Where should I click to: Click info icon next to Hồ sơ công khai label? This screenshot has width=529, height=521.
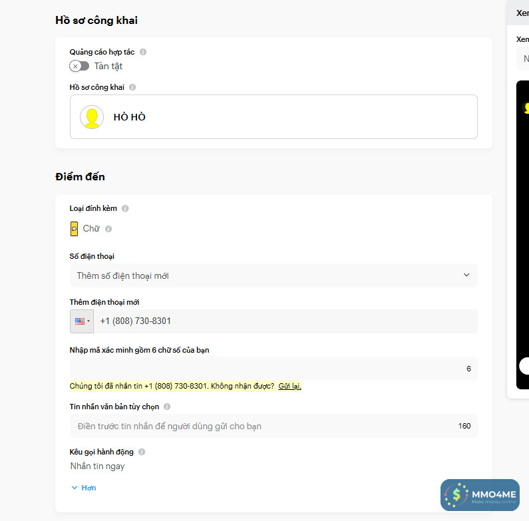(132, 87)
